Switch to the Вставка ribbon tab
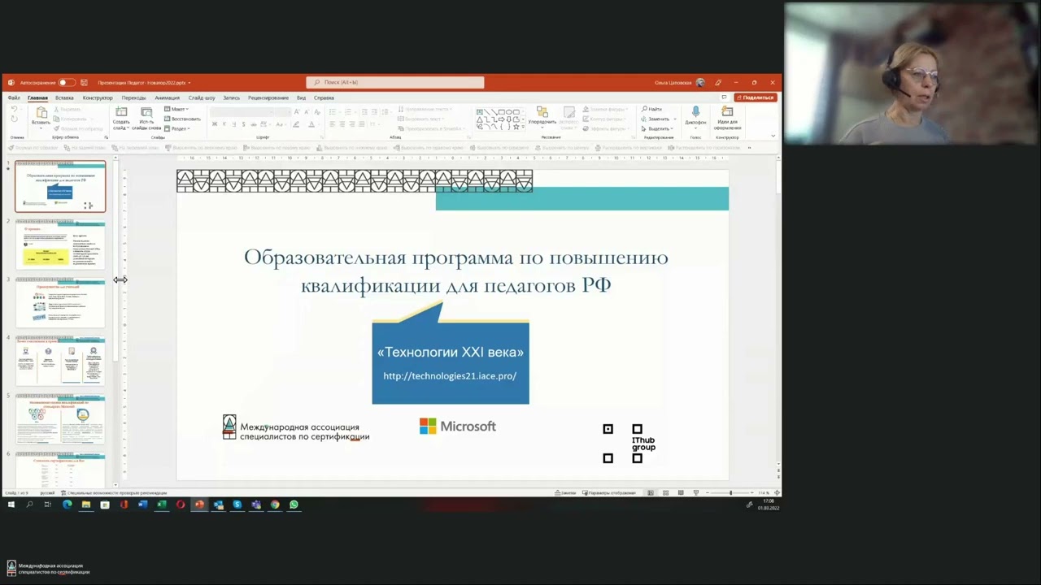 pyautogui.click(x=64, y=97)
